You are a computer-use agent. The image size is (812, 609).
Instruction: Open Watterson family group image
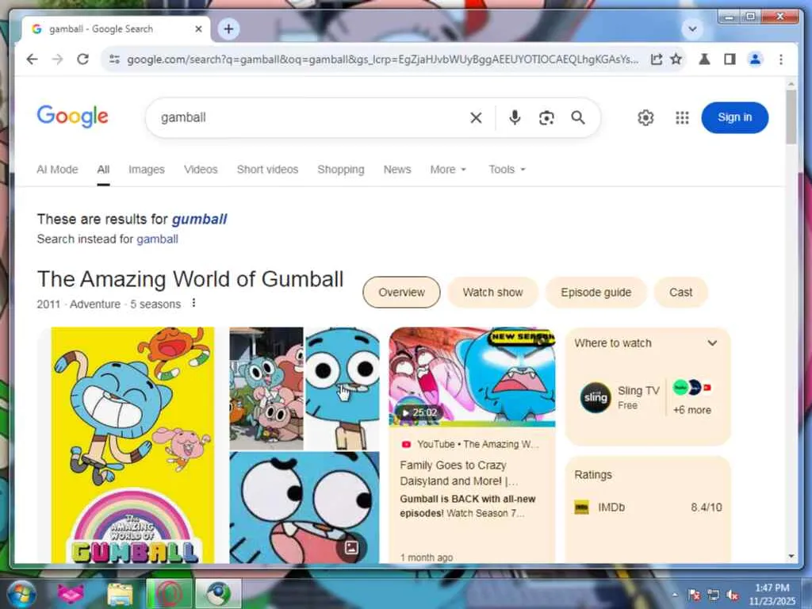266,389
